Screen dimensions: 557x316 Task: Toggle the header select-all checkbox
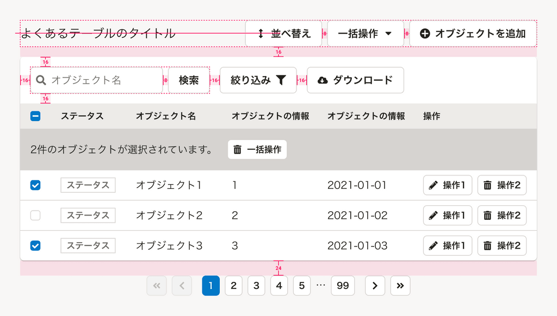tap(35, 116)
